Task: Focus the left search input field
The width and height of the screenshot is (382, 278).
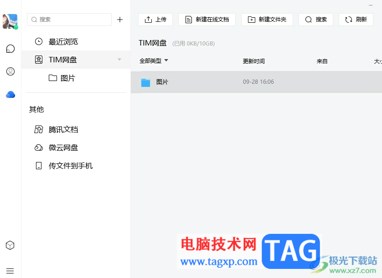Action: pyautogui.click(x=69, y=20)
